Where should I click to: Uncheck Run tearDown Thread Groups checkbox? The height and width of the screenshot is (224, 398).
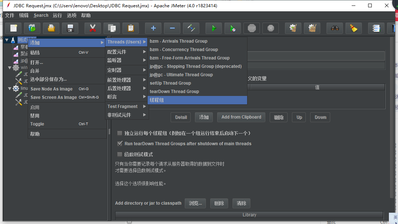(x=120, y=143)
